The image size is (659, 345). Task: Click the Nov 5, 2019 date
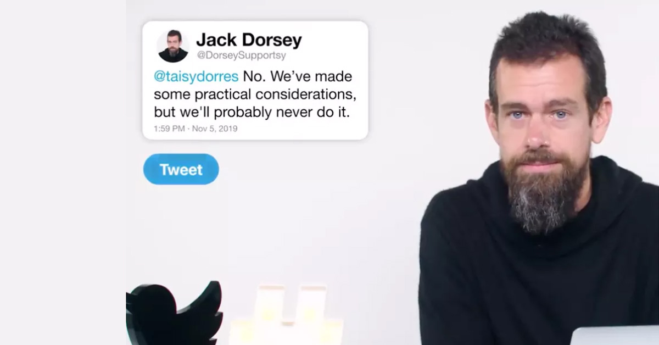coord(215,129)
